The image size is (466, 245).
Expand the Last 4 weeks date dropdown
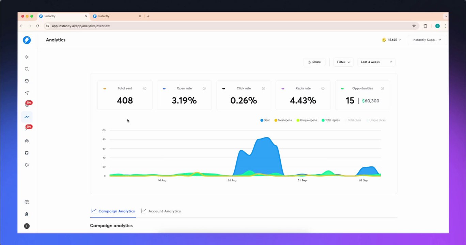376,62
